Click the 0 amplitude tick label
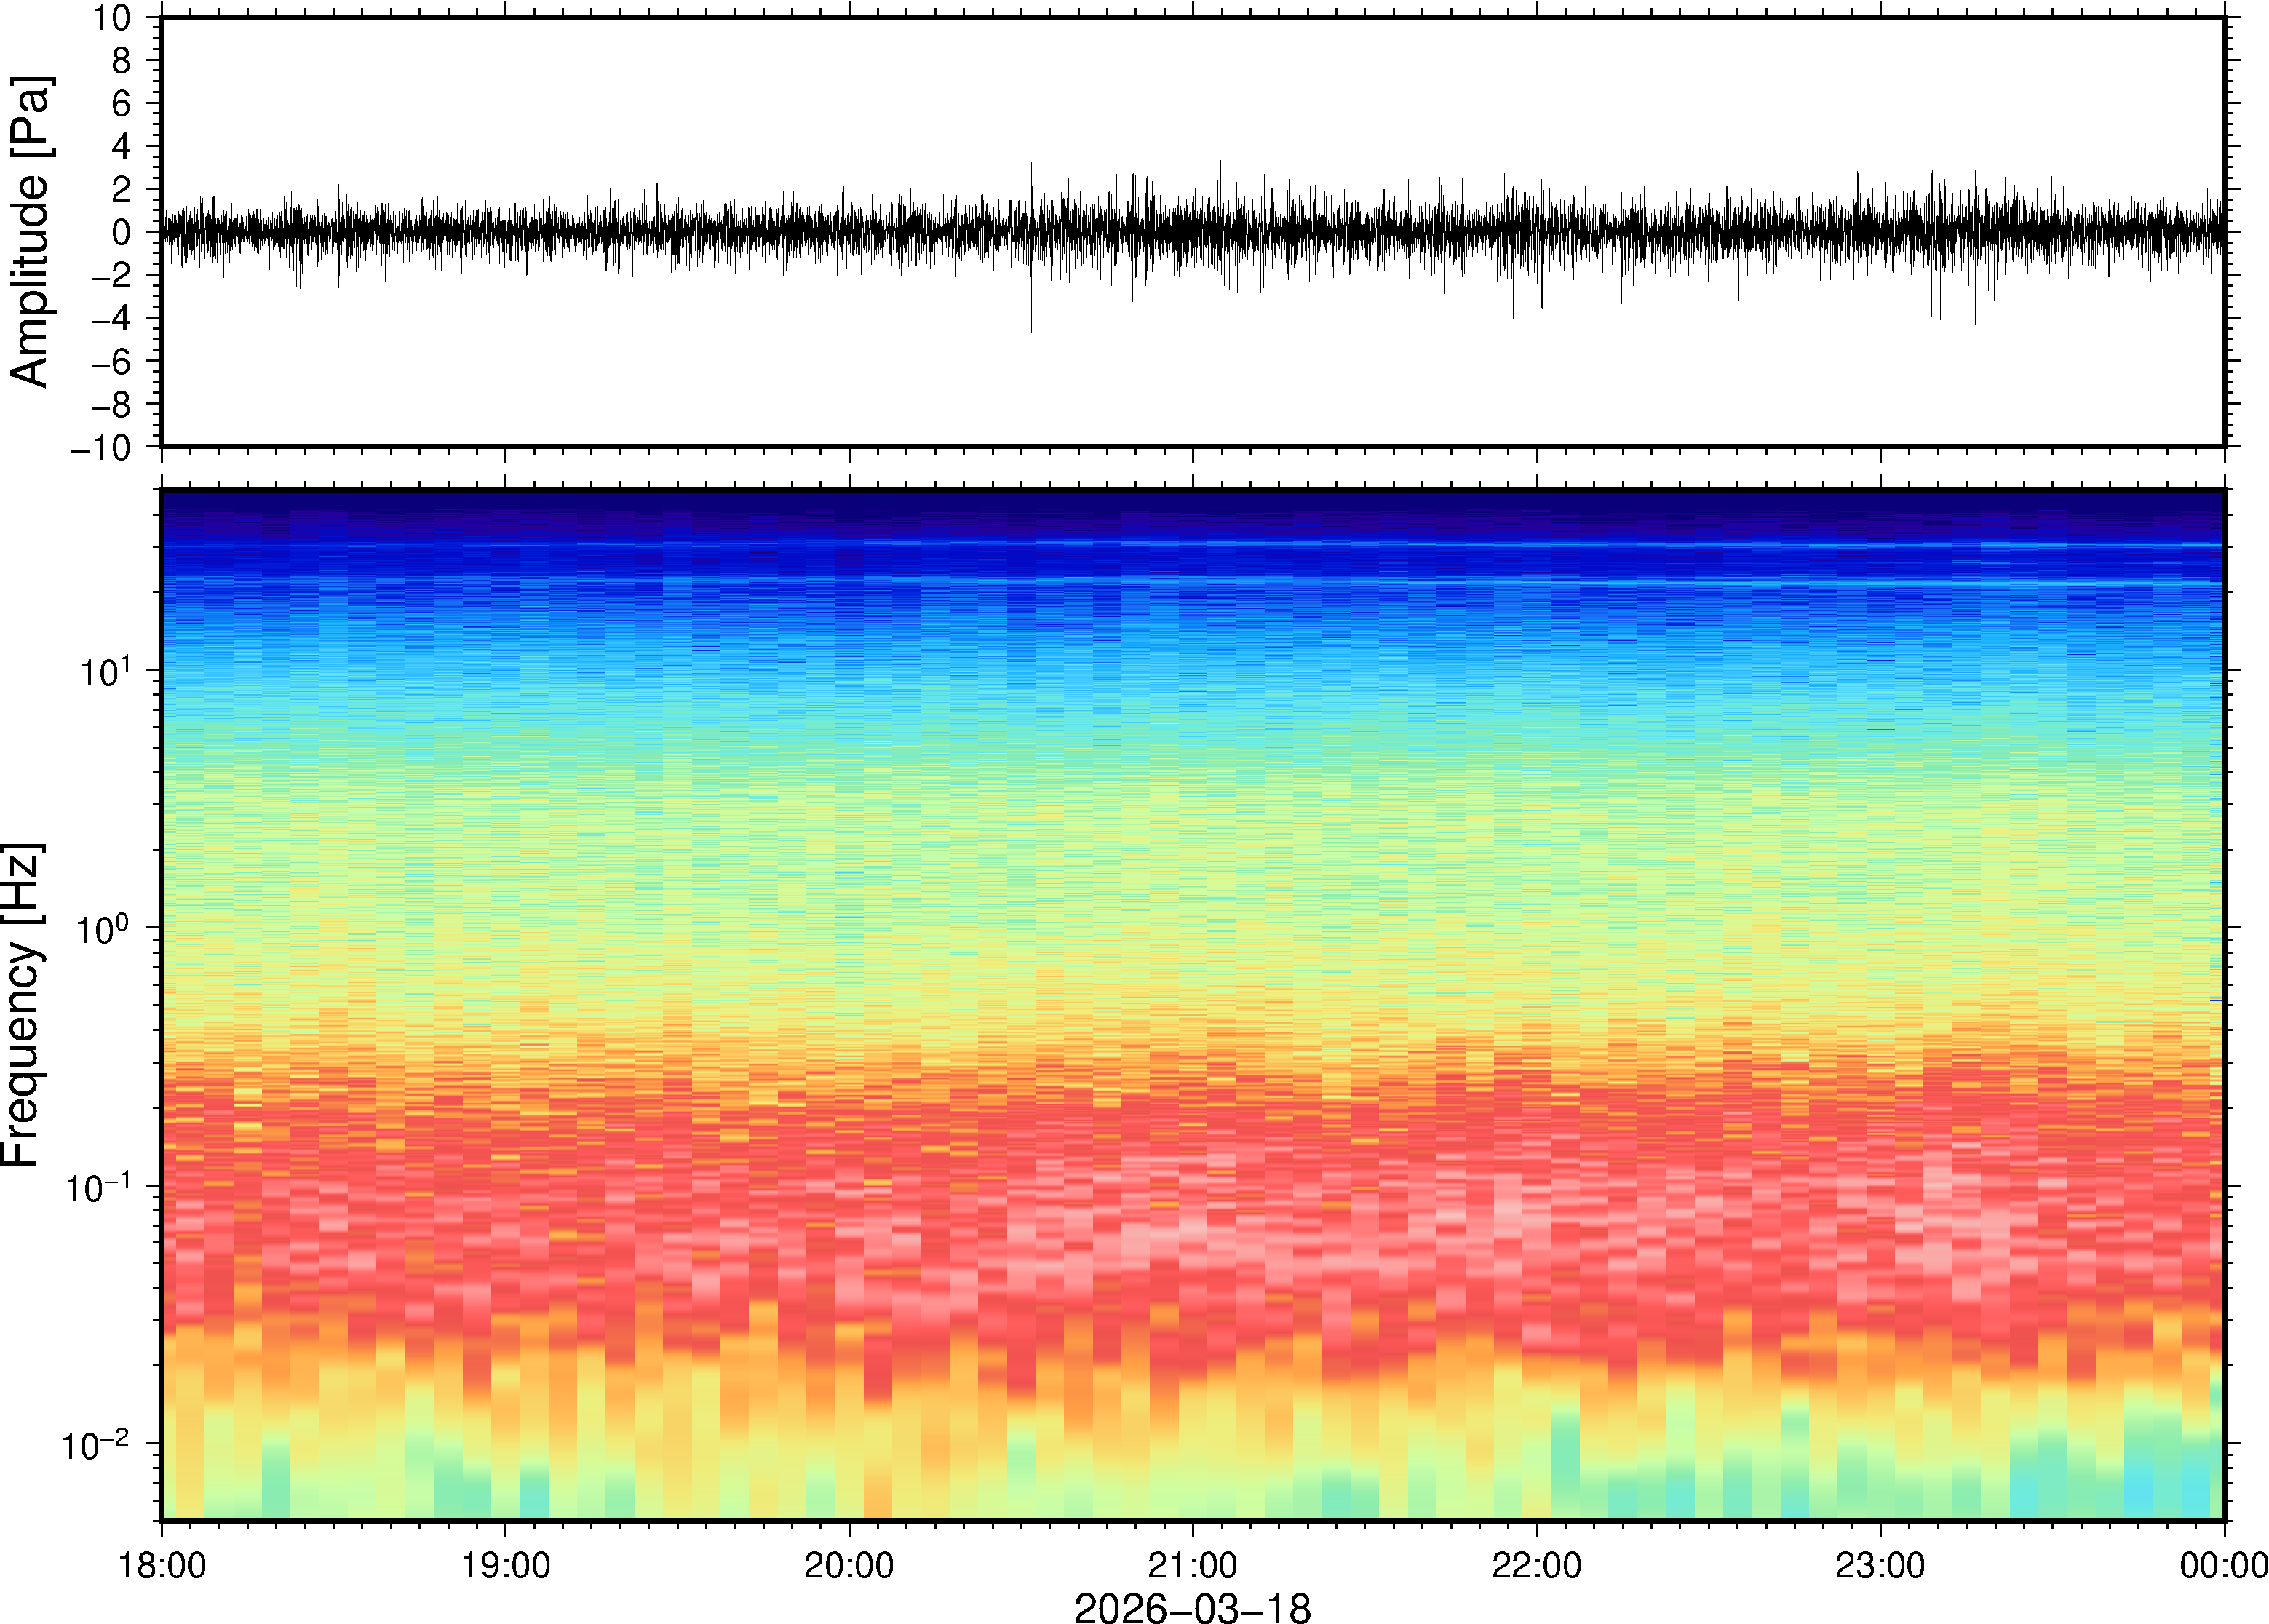Image resolution: width=2269 pixels, height=1624 pixels. [121, 232]
